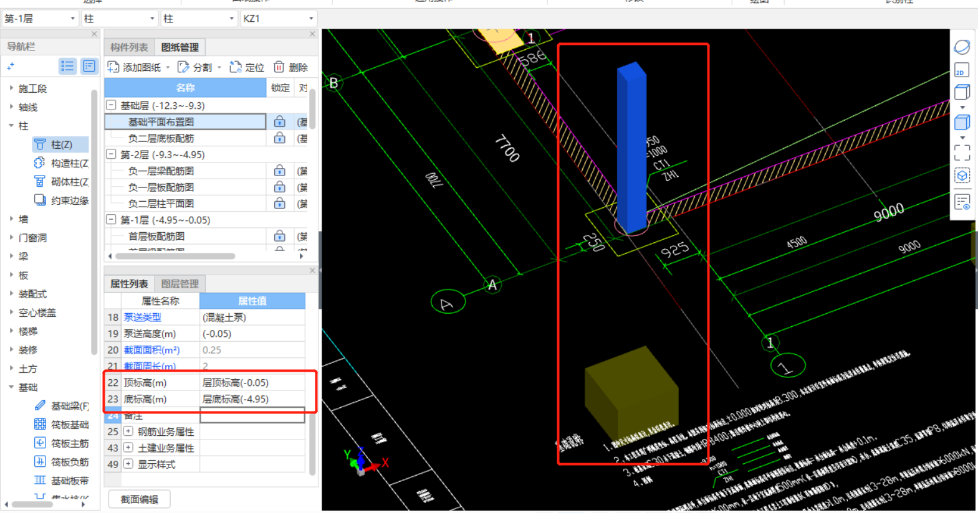978x513 pixels.
Task: Click the 添加图纸 add drawing button
Action: coord(134,67)
